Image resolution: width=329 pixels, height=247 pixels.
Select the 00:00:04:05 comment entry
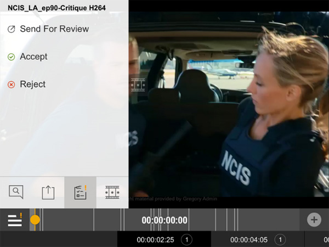[258, 239]
